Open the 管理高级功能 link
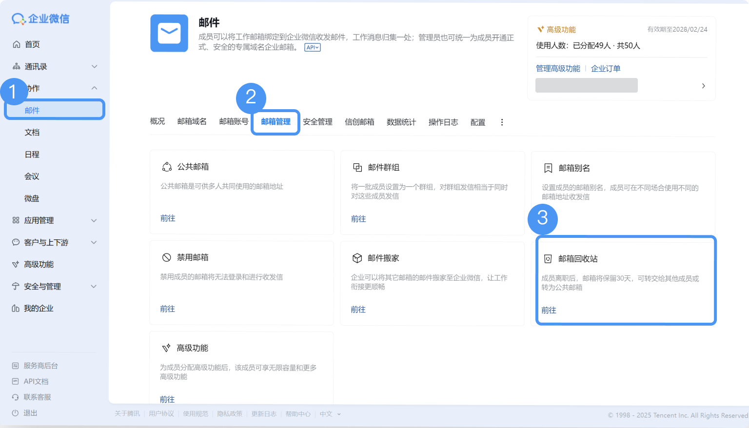Screen dimensions: 749x428 (558, 69)
